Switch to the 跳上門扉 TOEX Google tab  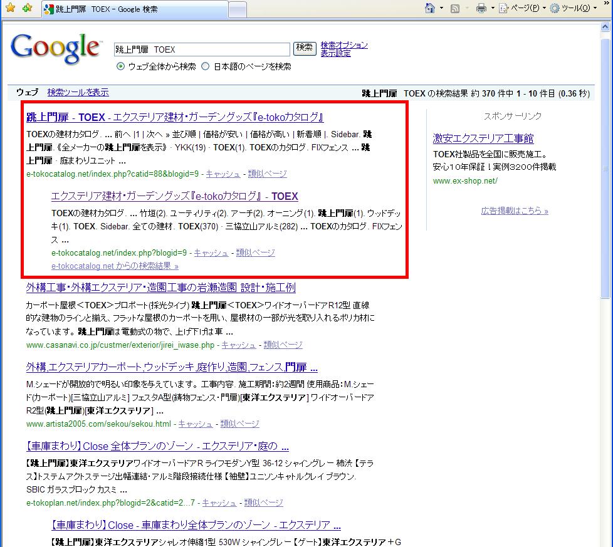click(x=132, y=9)
